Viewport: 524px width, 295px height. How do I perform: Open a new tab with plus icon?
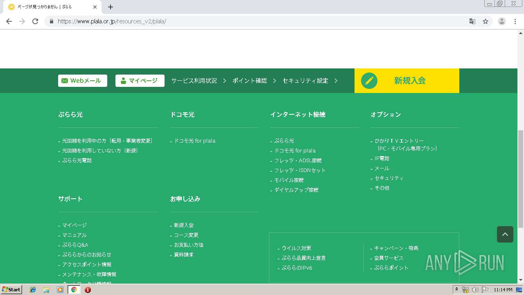[x=111, y=7]
